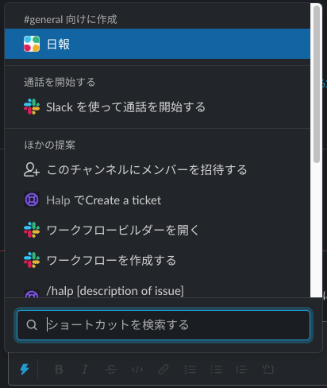This screenshot has height=388, width=327.
Task: Toggle the lightning bolt shortcuts button
Action: (25, 369)
